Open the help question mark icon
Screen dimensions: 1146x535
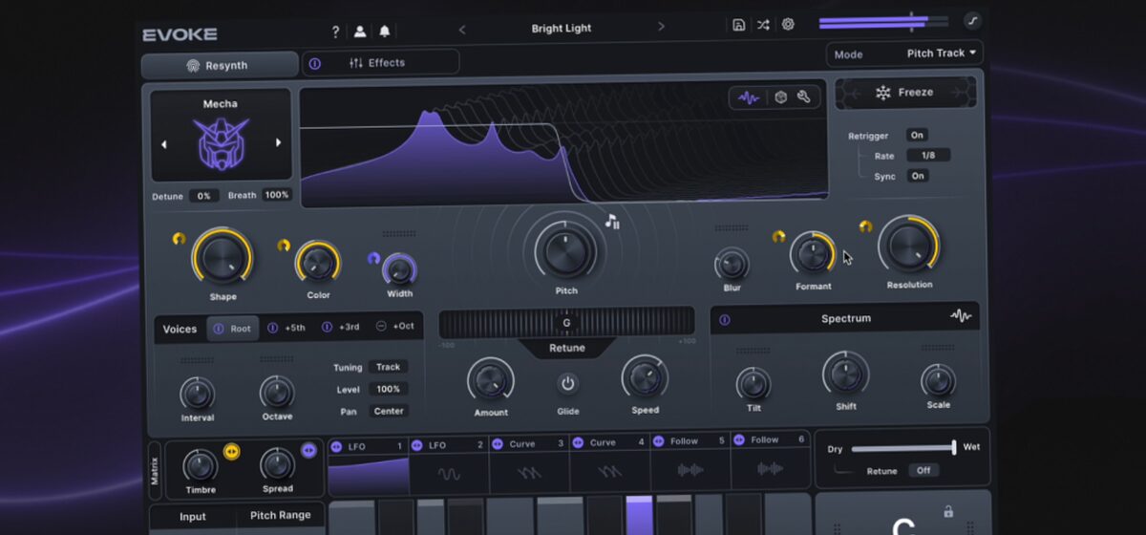(x=335, y=32)
